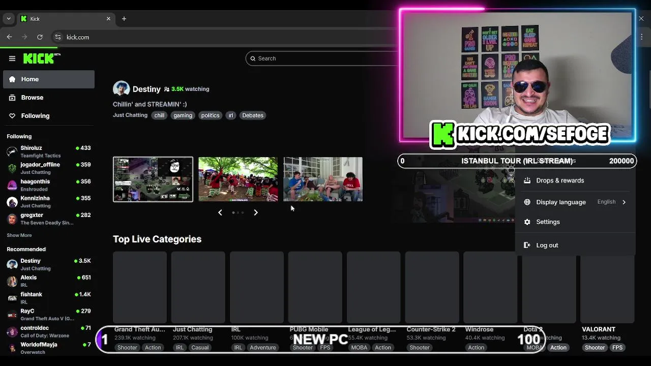651x366 pixels.
Task: Open featured streamer name Destiny
Action: pyautogui.click(x=146, y=89)
